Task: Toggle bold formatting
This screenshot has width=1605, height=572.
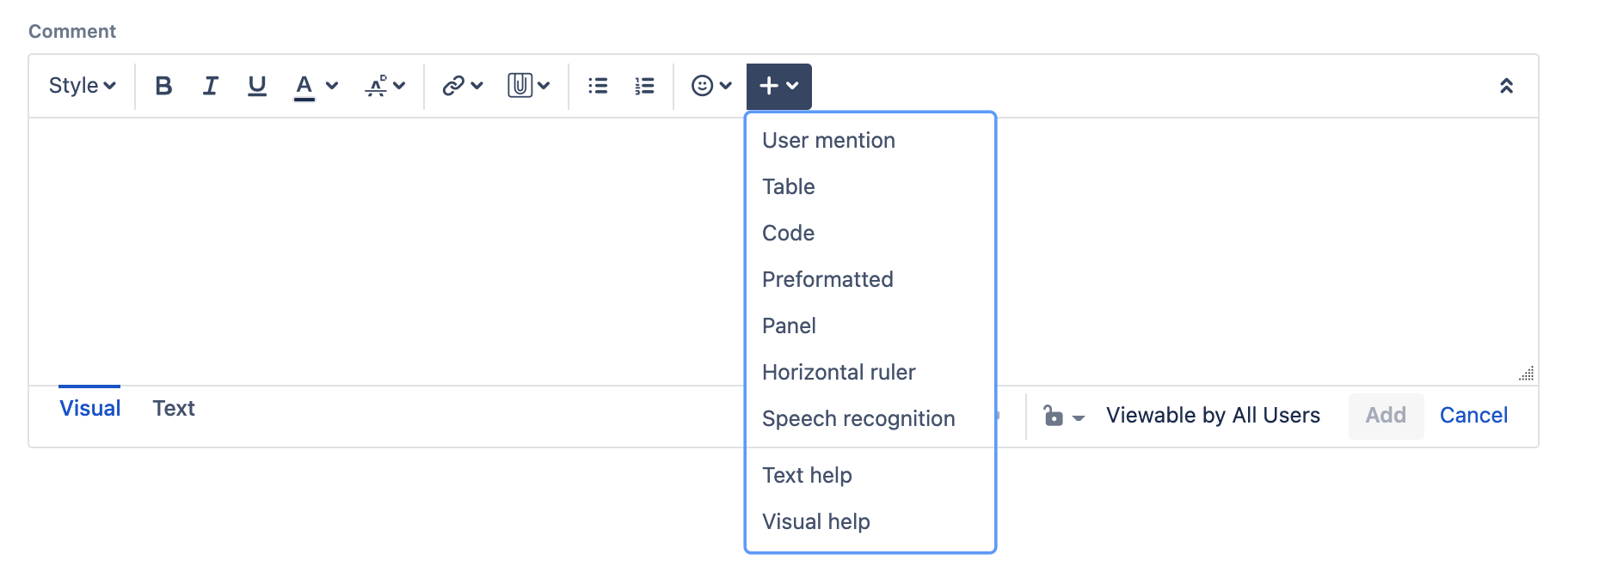Action: click(163, 86)
